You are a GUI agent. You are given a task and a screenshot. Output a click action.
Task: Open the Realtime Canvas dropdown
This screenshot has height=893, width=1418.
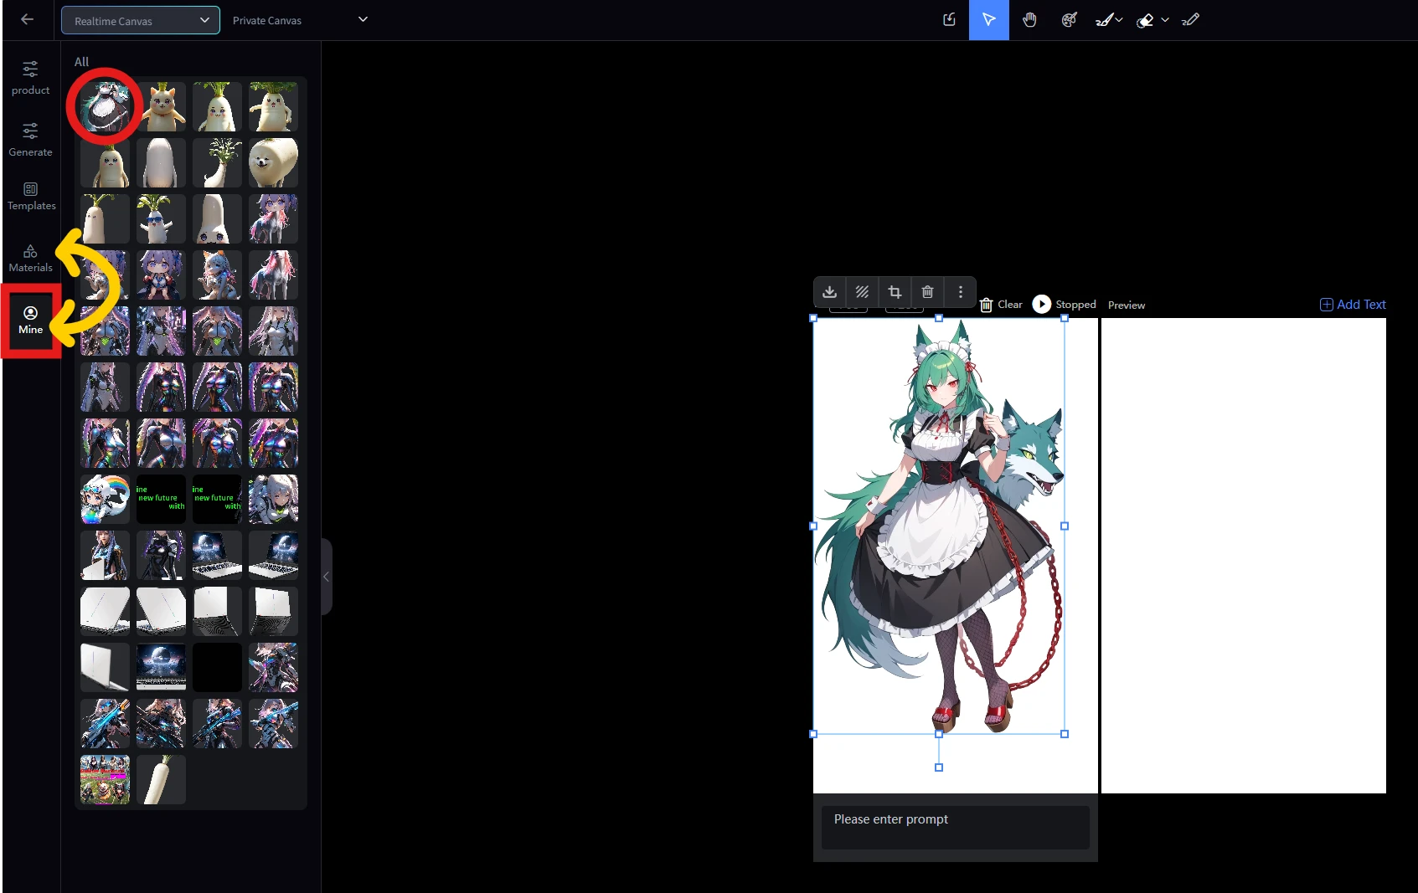pyautogui.click(x=141, y=21)
